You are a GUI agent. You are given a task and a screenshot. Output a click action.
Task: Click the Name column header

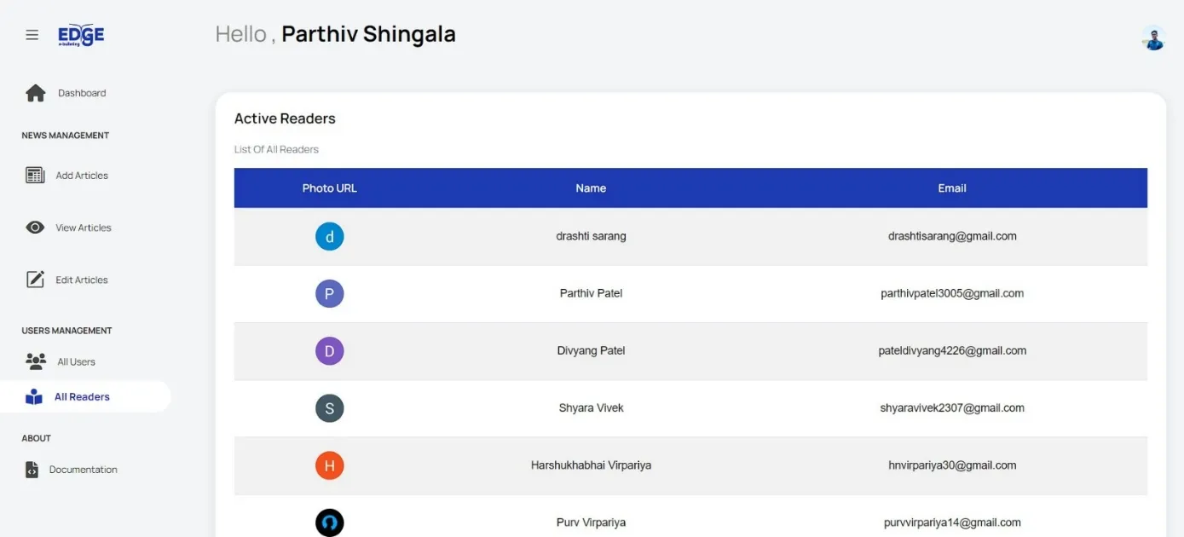591,188
